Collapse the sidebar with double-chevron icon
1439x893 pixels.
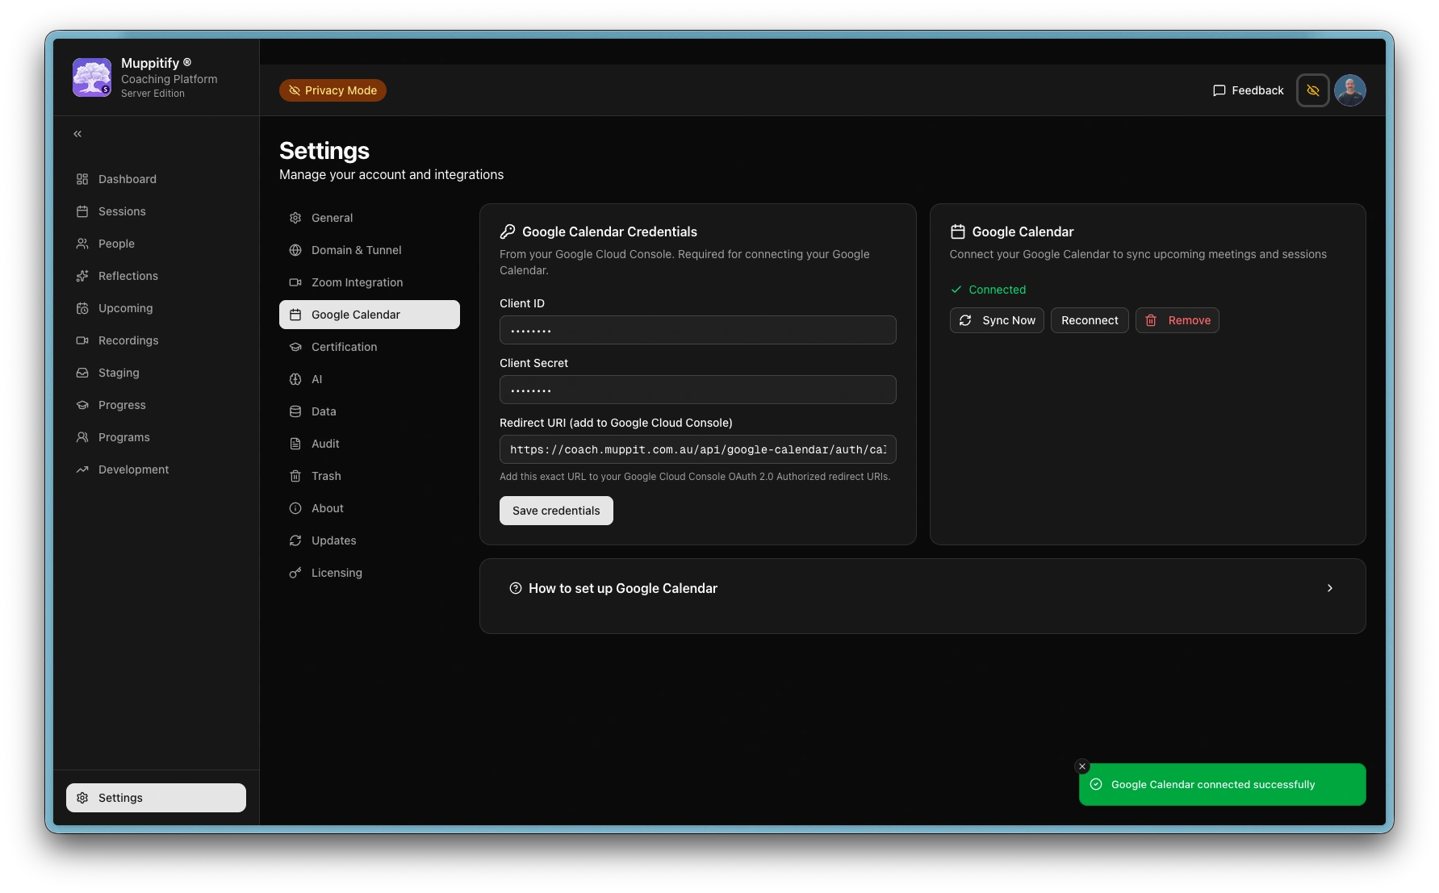click(77, 134)
